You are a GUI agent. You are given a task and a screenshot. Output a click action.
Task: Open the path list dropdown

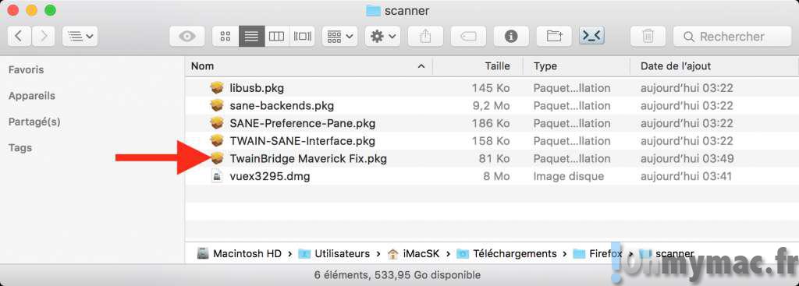point(80,36)
